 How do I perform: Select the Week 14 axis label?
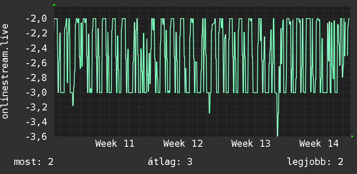tap(319, 144)
